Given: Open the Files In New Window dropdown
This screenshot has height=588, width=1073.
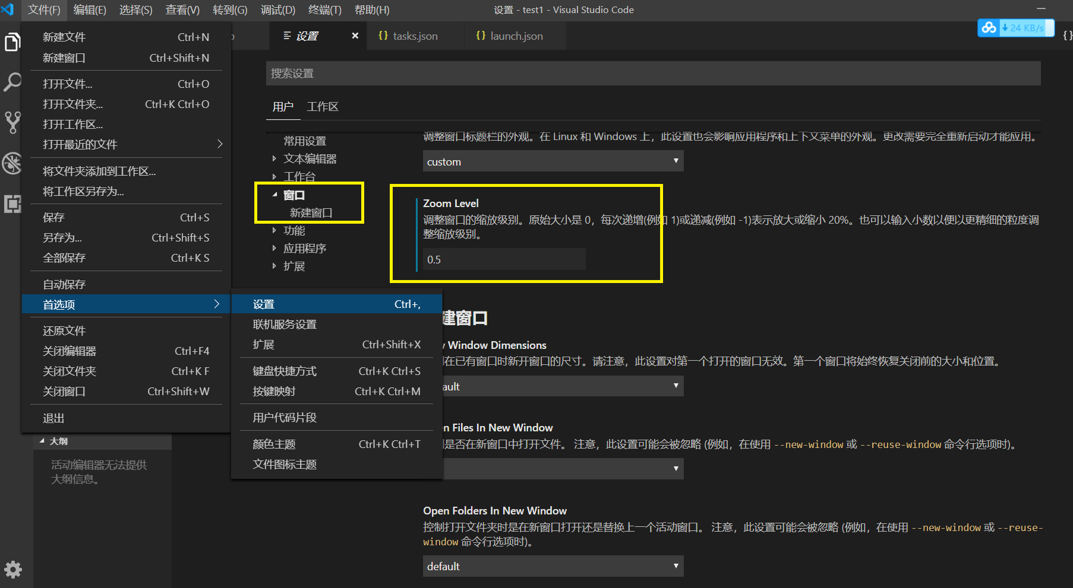Looking at the screenshot, I should coord(563,469).
